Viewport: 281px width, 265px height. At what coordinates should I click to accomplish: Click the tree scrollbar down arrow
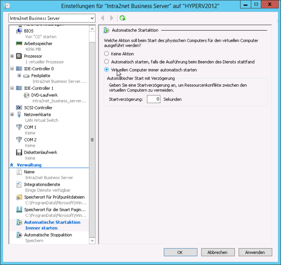[92, 240]
